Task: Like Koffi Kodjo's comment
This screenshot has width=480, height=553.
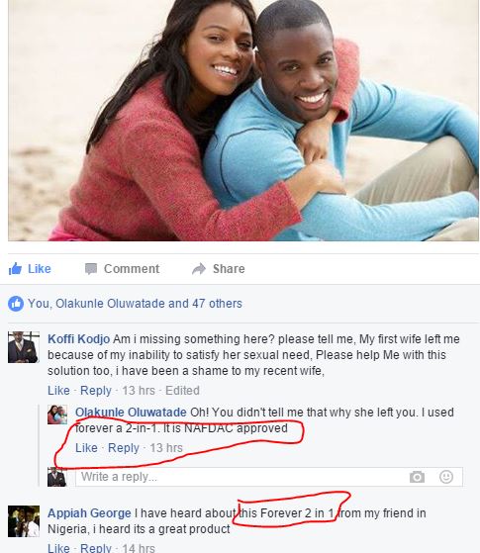Action: click(x=58, y=391)
